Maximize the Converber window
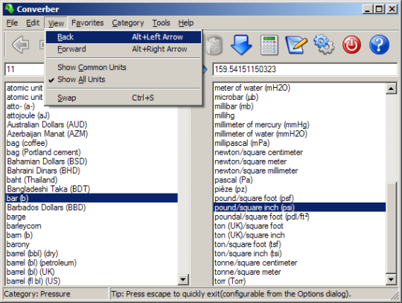Image resolution: width=402 pixels, height=303 pixels. click(x=379, y=9)
